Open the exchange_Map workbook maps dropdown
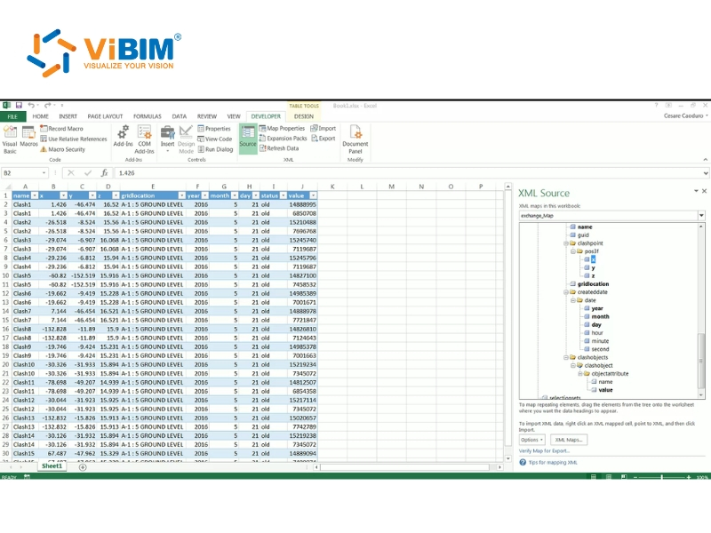This screenshot has height=533, width=711. pyautogui.click(x=701, y=214)
